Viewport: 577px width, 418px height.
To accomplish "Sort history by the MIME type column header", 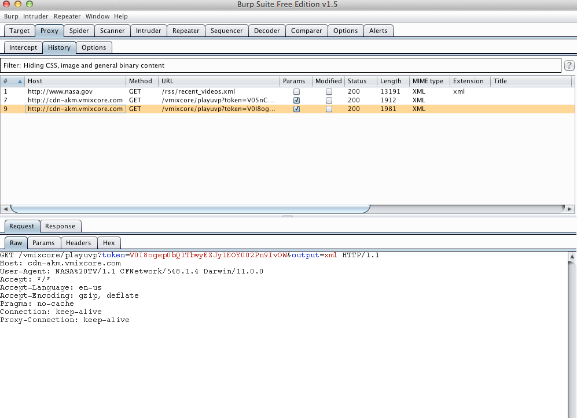I will point(428,81).
